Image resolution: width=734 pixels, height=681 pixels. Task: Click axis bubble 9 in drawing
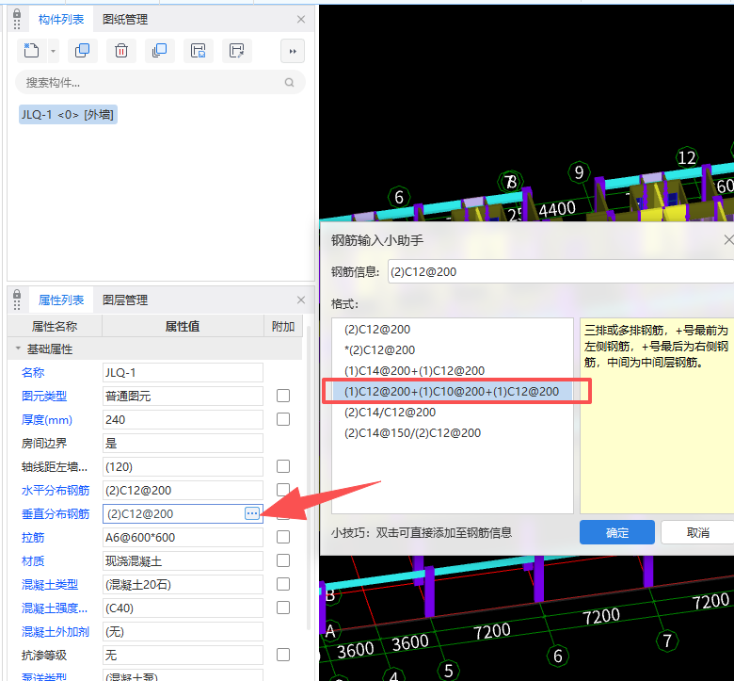tap(579, 172)
